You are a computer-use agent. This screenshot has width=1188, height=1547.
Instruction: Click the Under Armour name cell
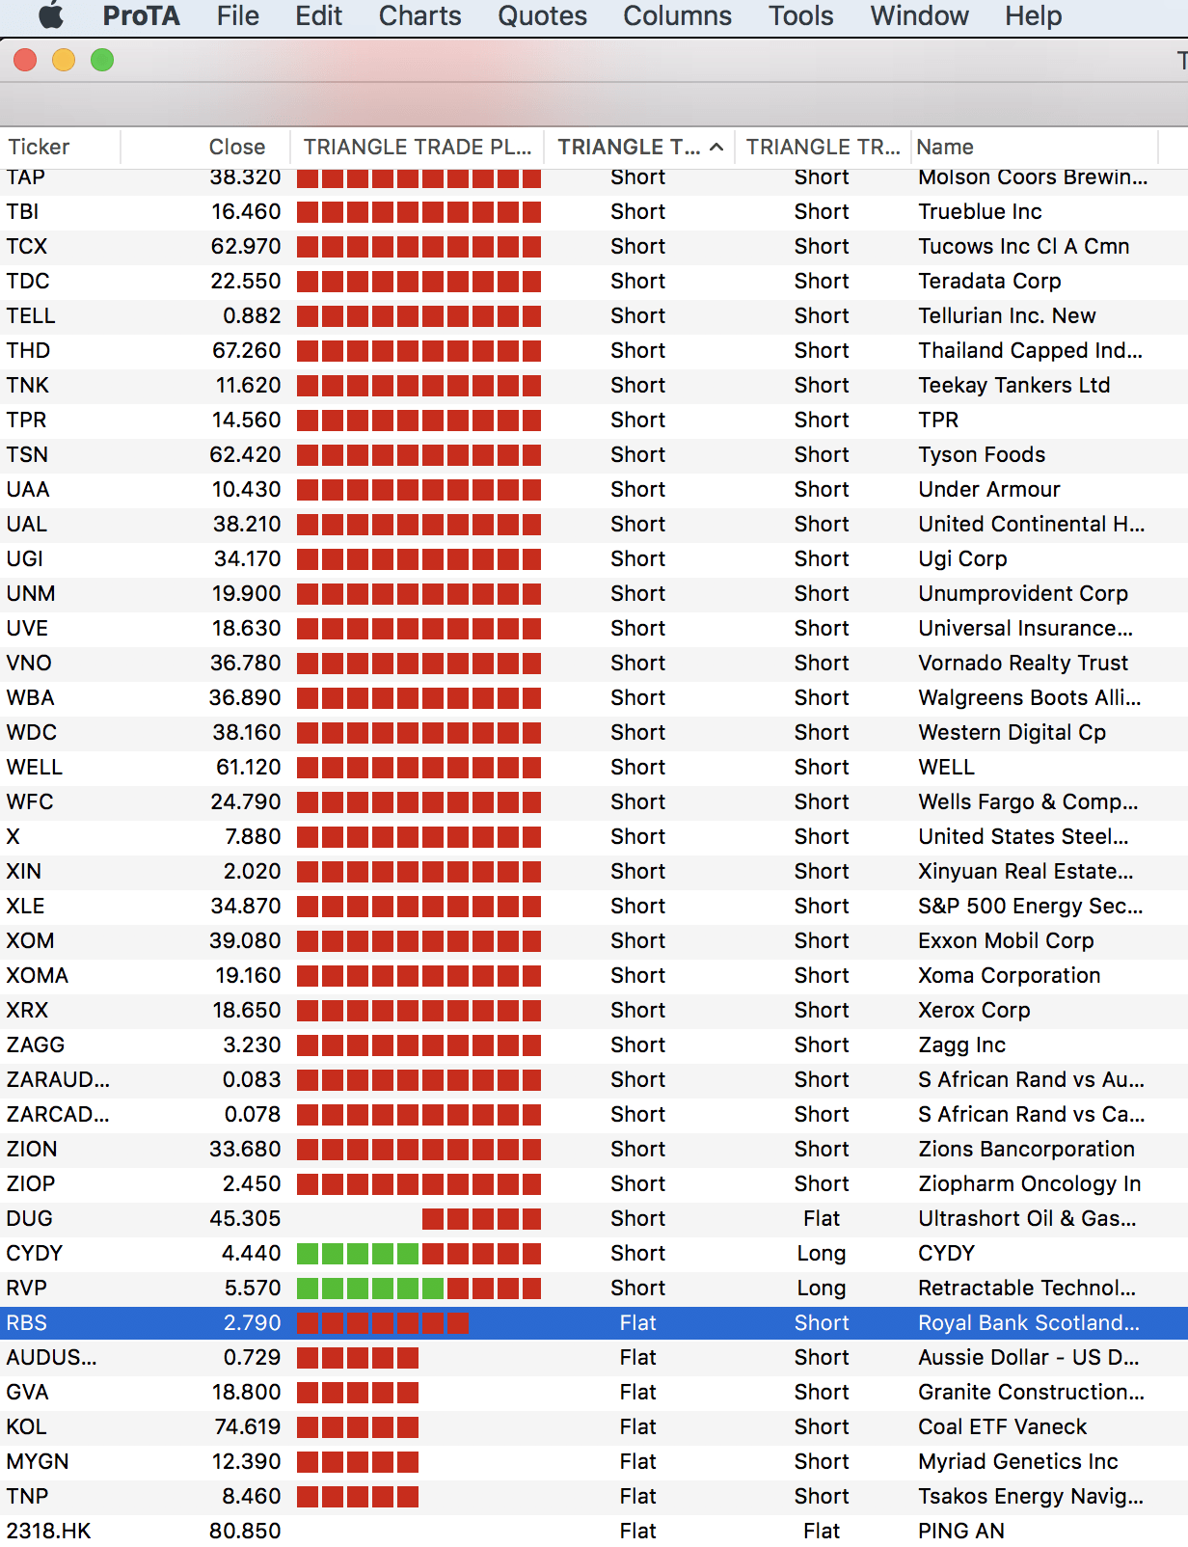point(989,490)
